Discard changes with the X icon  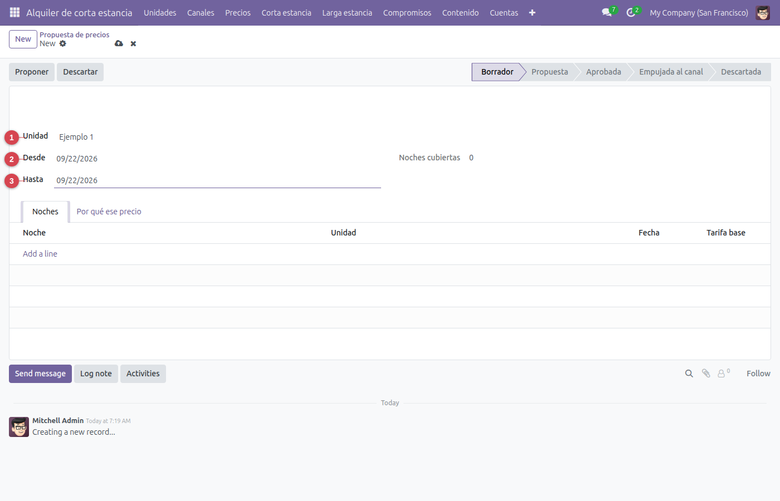pos(133,43)
